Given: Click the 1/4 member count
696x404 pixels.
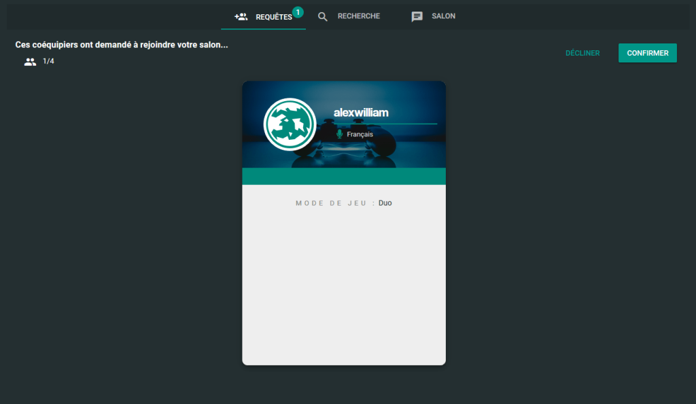Looking at the screenshot, I should pos(48,61).
